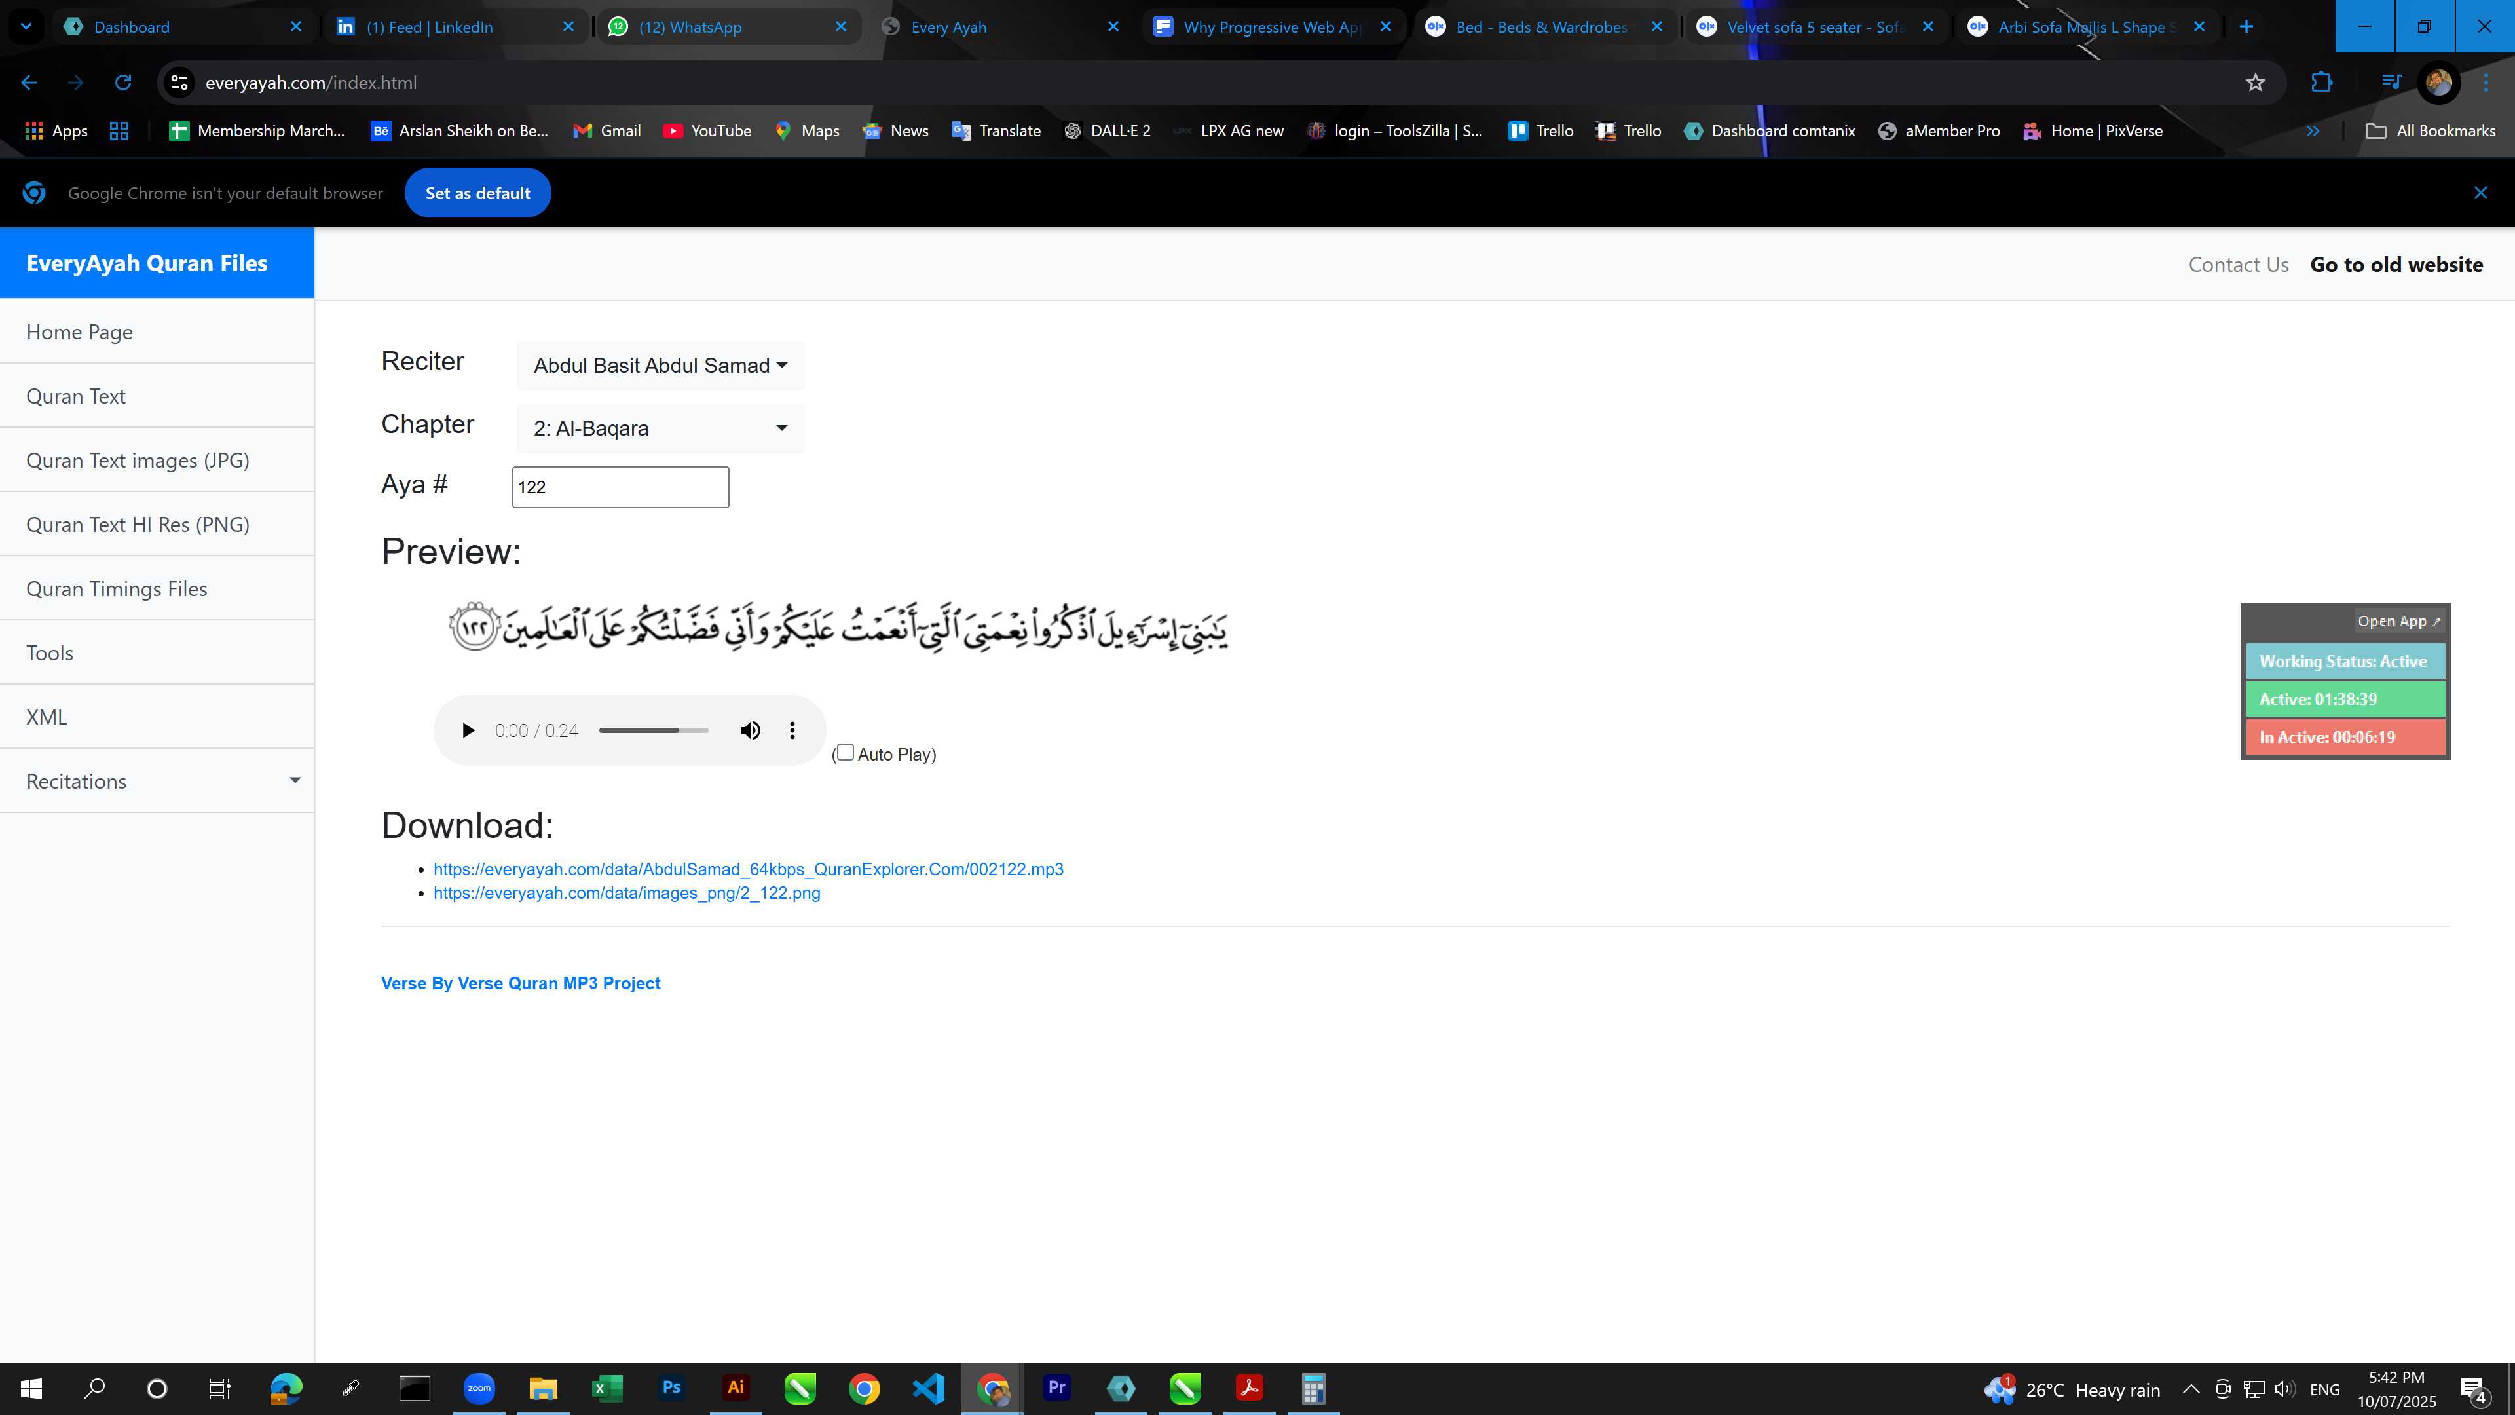Open Photoshop from taskbar
Screen dimensions: 2515x1415
tap(671, 1389)
